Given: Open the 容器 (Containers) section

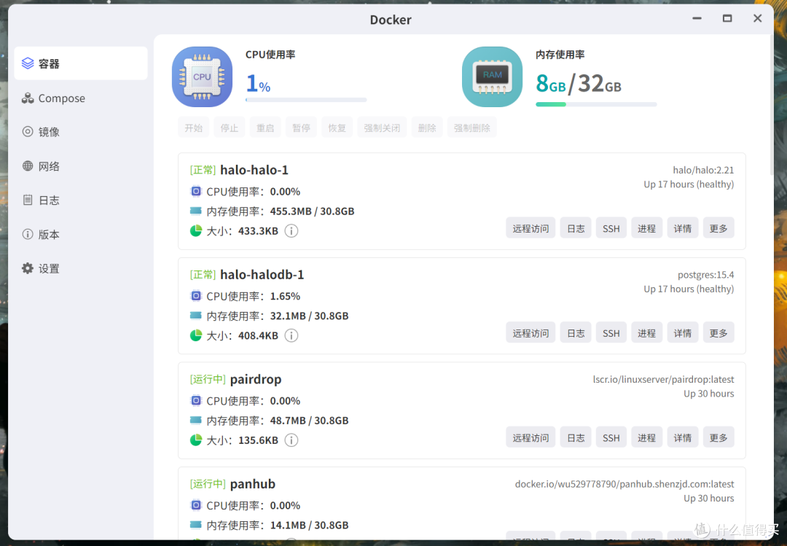Looking at the screenshot, I should (81, 63).
